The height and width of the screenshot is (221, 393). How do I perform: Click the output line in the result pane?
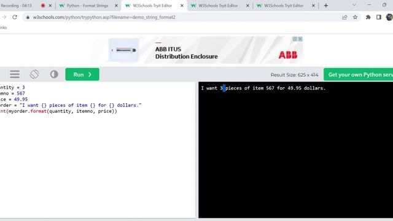coord(263,88)
